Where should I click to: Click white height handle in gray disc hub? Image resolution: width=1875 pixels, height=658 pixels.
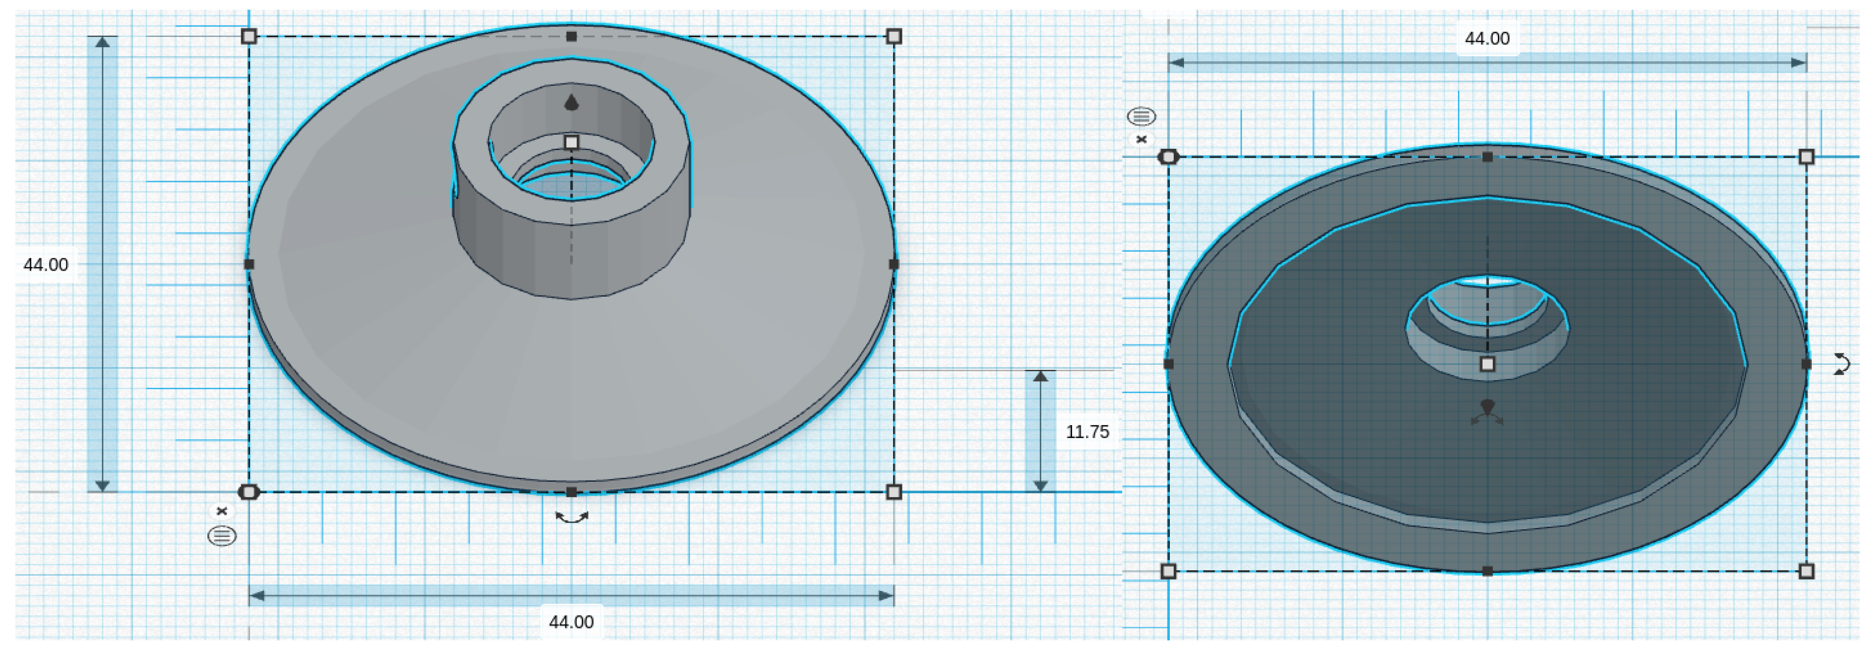572,142
